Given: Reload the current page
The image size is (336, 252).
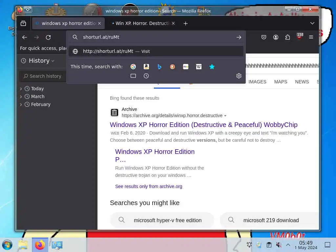Looking at the screenshot, I should click(48, 37).
